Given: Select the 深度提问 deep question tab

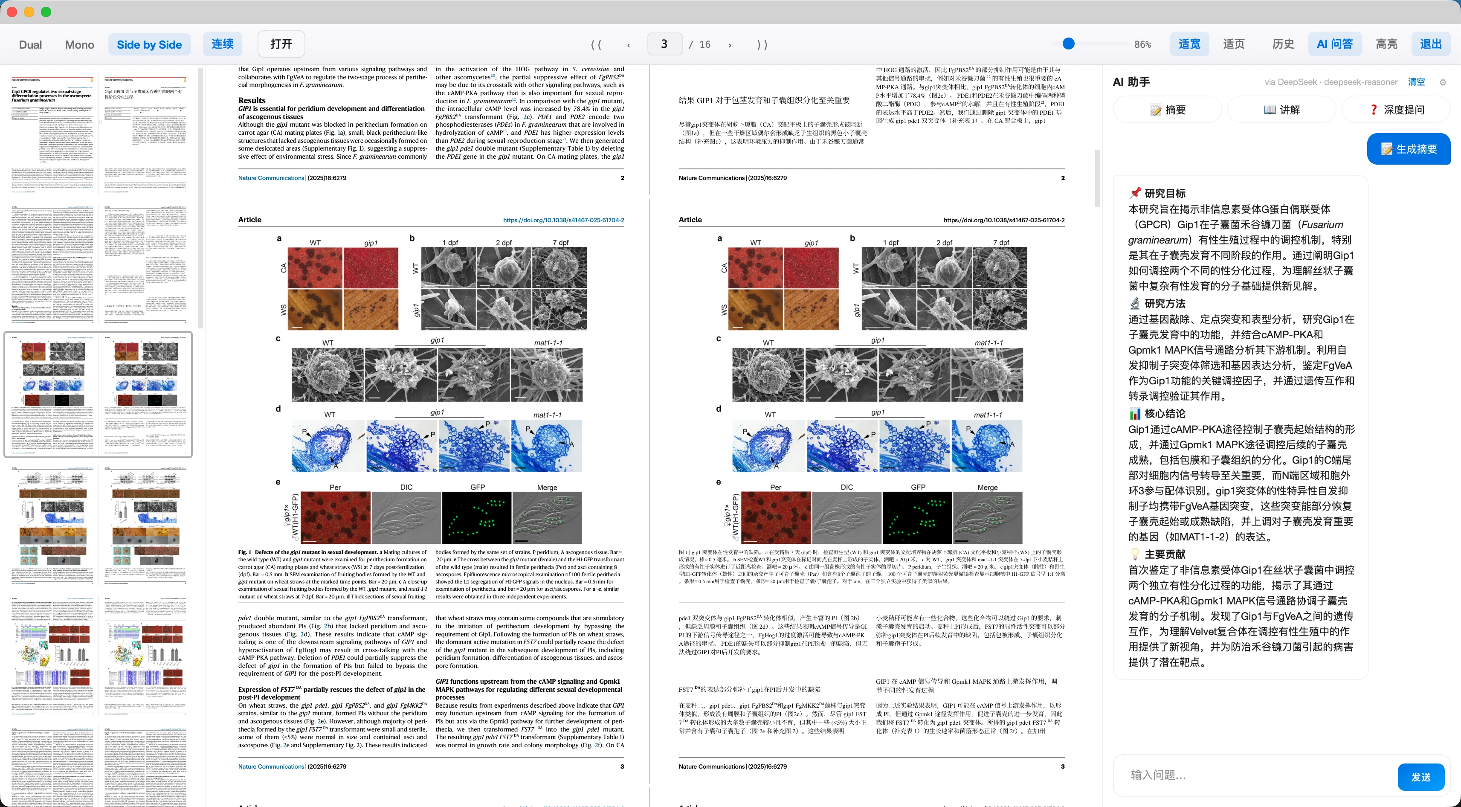Looking at the screenshot, I should [1396, 110].
